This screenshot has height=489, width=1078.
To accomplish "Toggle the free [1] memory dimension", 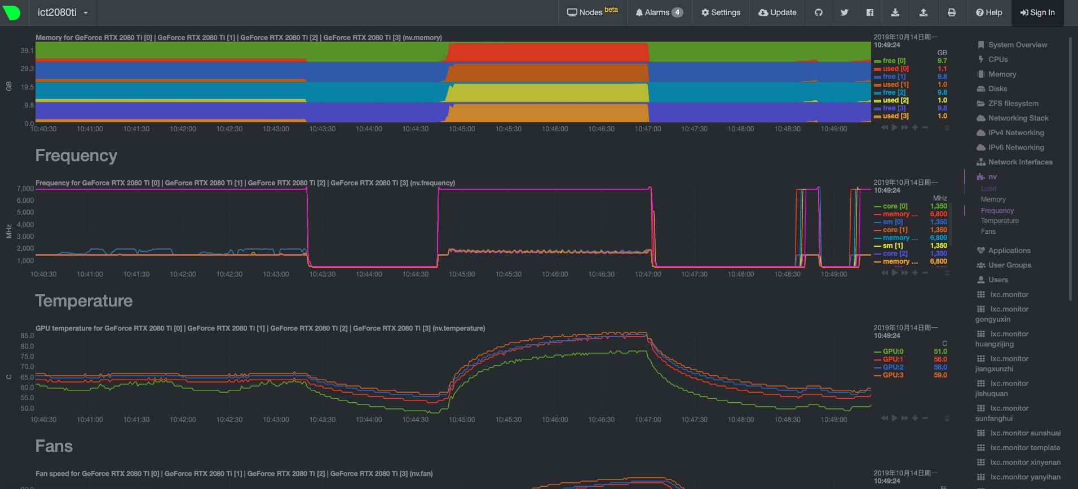I will (894, 77).
